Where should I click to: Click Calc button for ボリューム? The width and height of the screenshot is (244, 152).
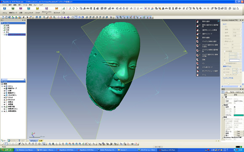tap(238, 131)
